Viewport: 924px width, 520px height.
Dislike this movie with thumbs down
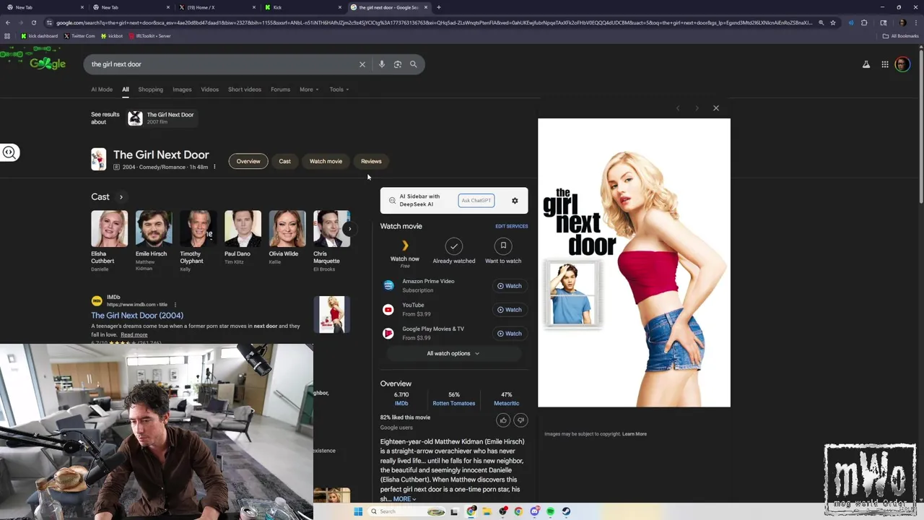tap(520, 420)
